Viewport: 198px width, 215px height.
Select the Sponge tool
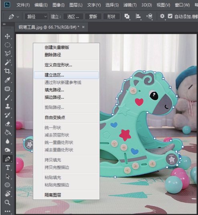[7, 150]
